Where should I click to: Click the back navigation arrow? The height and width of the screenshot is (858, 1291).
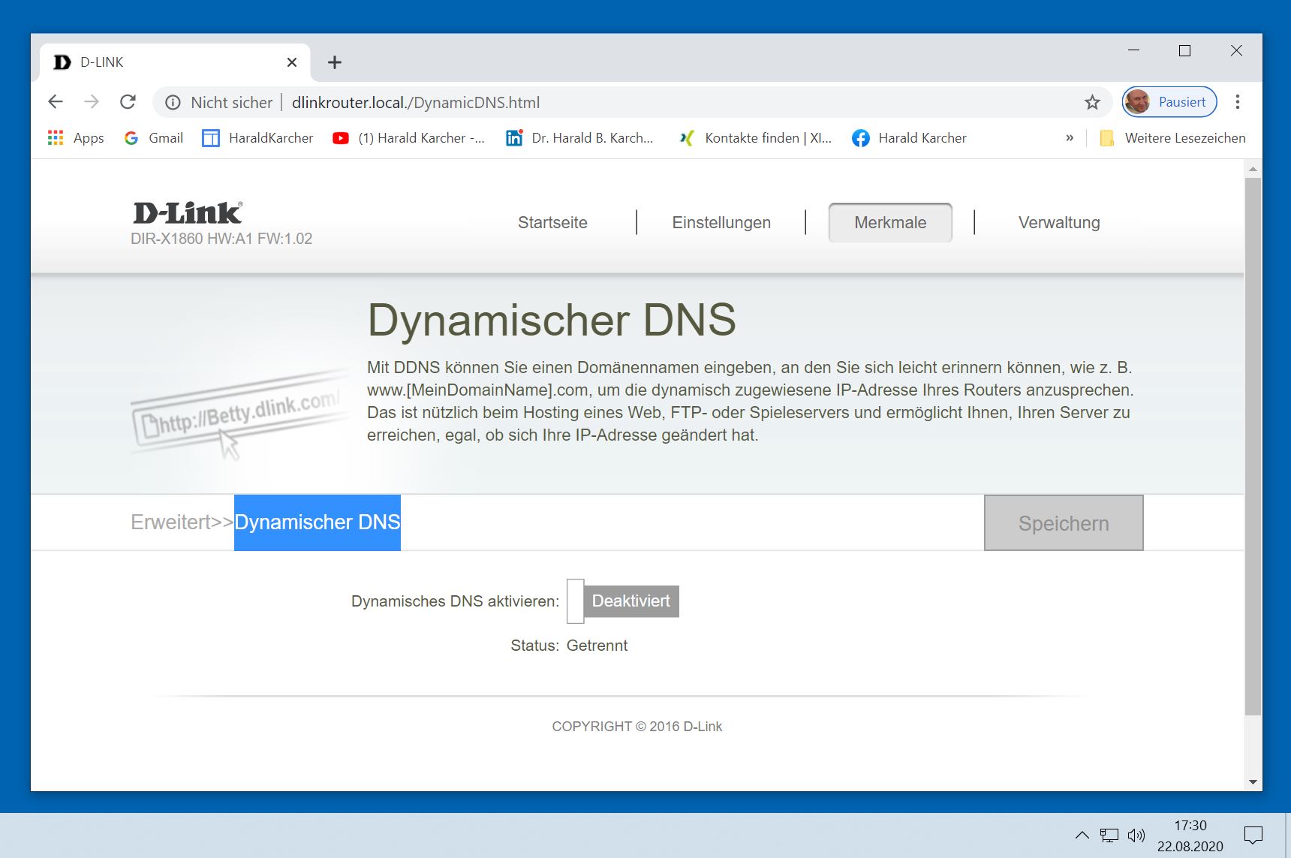pos(56,102)
